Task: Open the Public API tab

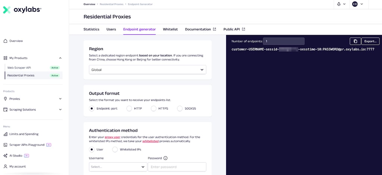Action: pyautogui.click(x=231, y=29)
